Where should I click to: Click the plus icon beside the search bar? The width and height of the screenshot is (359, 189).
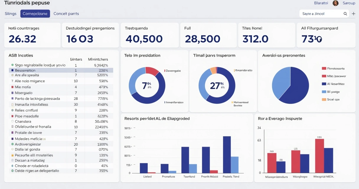(x=353, y=14)
